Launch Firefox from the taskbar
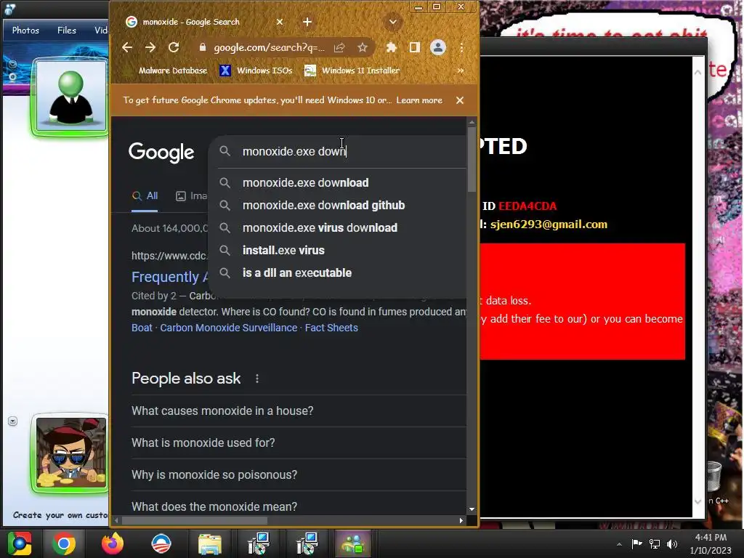744x558 pixels. [x=113, y=543]
